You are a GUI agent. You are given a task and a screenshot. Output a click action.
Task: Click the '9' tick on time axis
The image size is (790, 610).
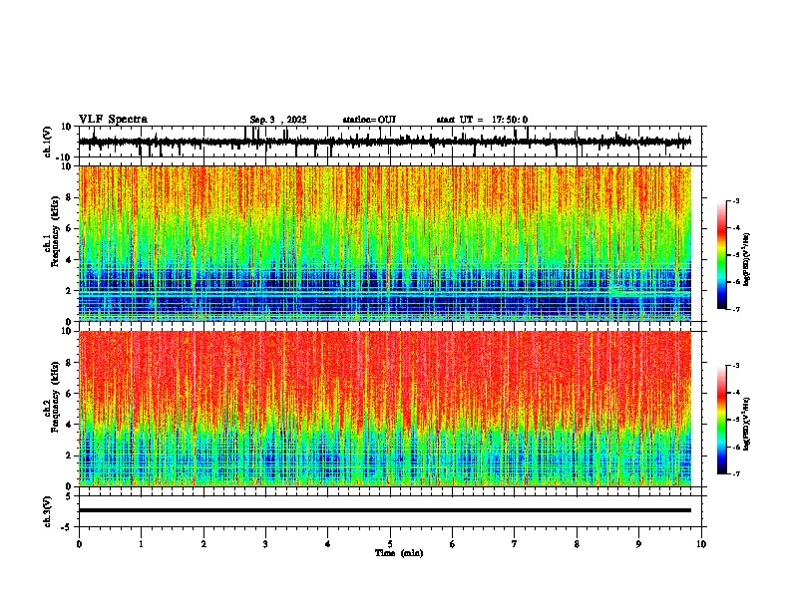[x=638, y=544]
